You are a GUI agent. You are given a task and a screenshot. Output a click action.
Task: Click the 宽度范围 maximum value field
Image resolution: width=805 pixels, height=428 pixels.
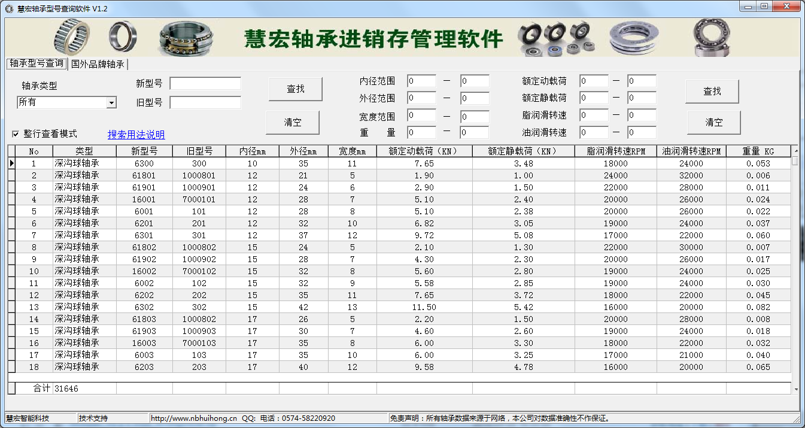[475, 117]
